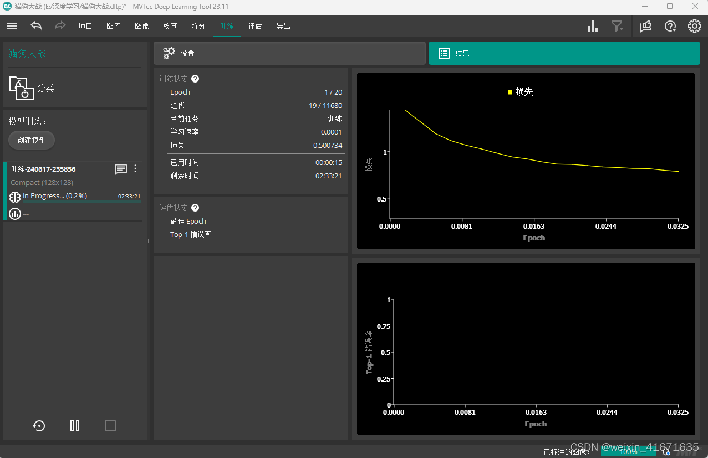Redo the last undone action
This screenshot has height=458, width=708.
coord(60,26)
